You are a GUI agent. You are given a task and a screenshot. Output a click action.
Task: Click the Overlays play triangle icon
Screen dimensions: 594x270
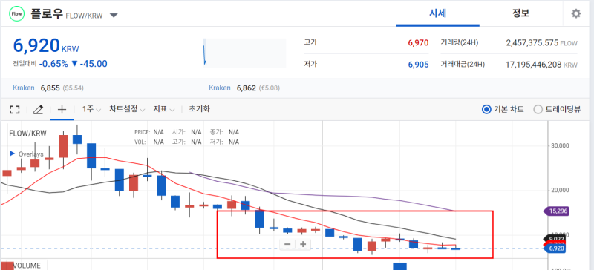click(x=12, y=154)
